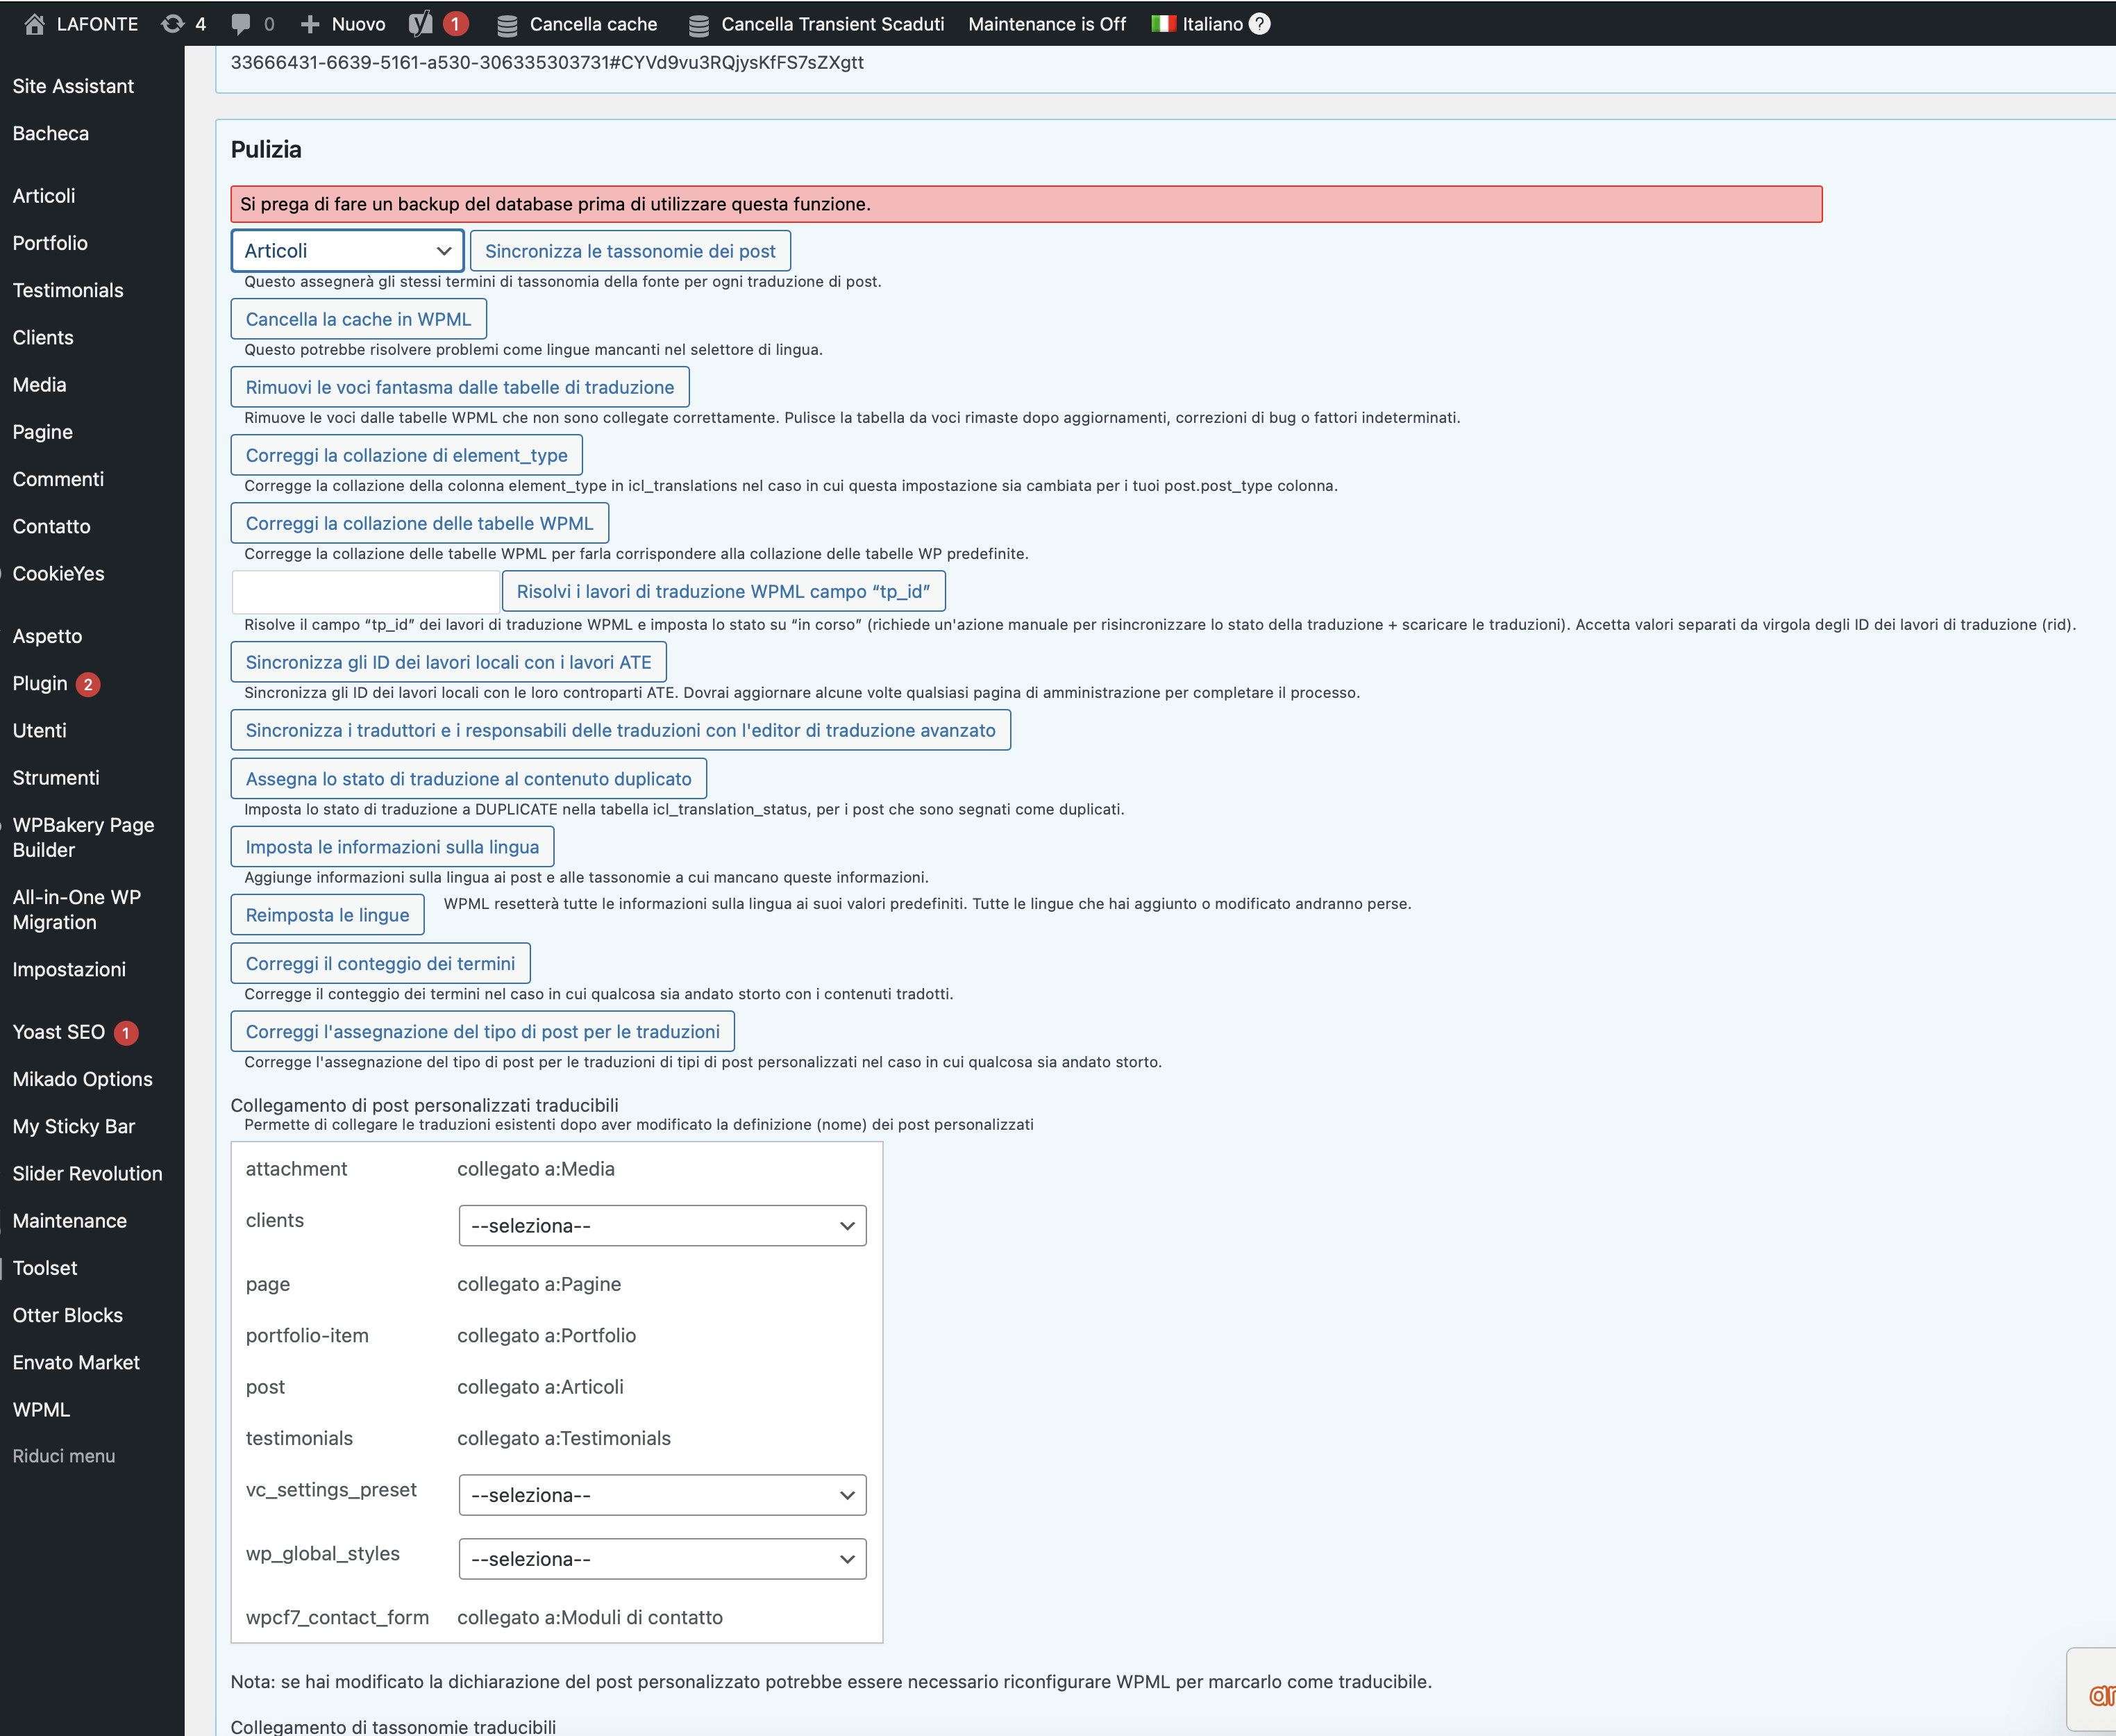Click Assegna lo stato di traduzione button

coord(469,779)
